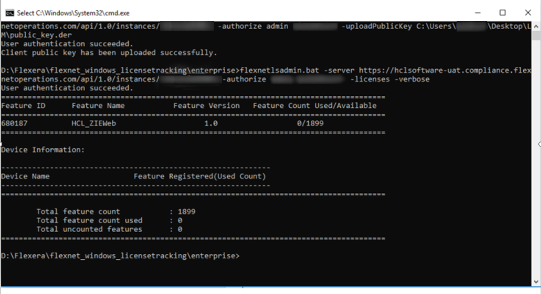Viewport: 541px width, 294px height.
Task: Click the Total feature count value 1899
Action: pos(186,212)
